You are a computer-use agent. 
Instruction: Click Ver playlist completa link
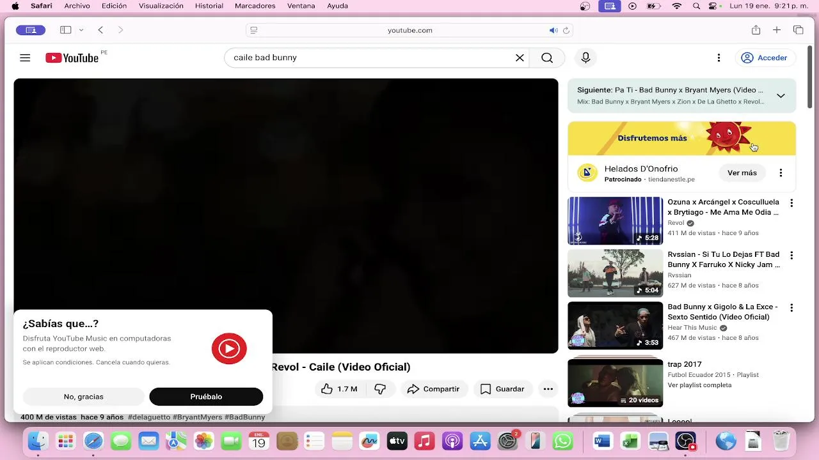[x=699, y=385]
